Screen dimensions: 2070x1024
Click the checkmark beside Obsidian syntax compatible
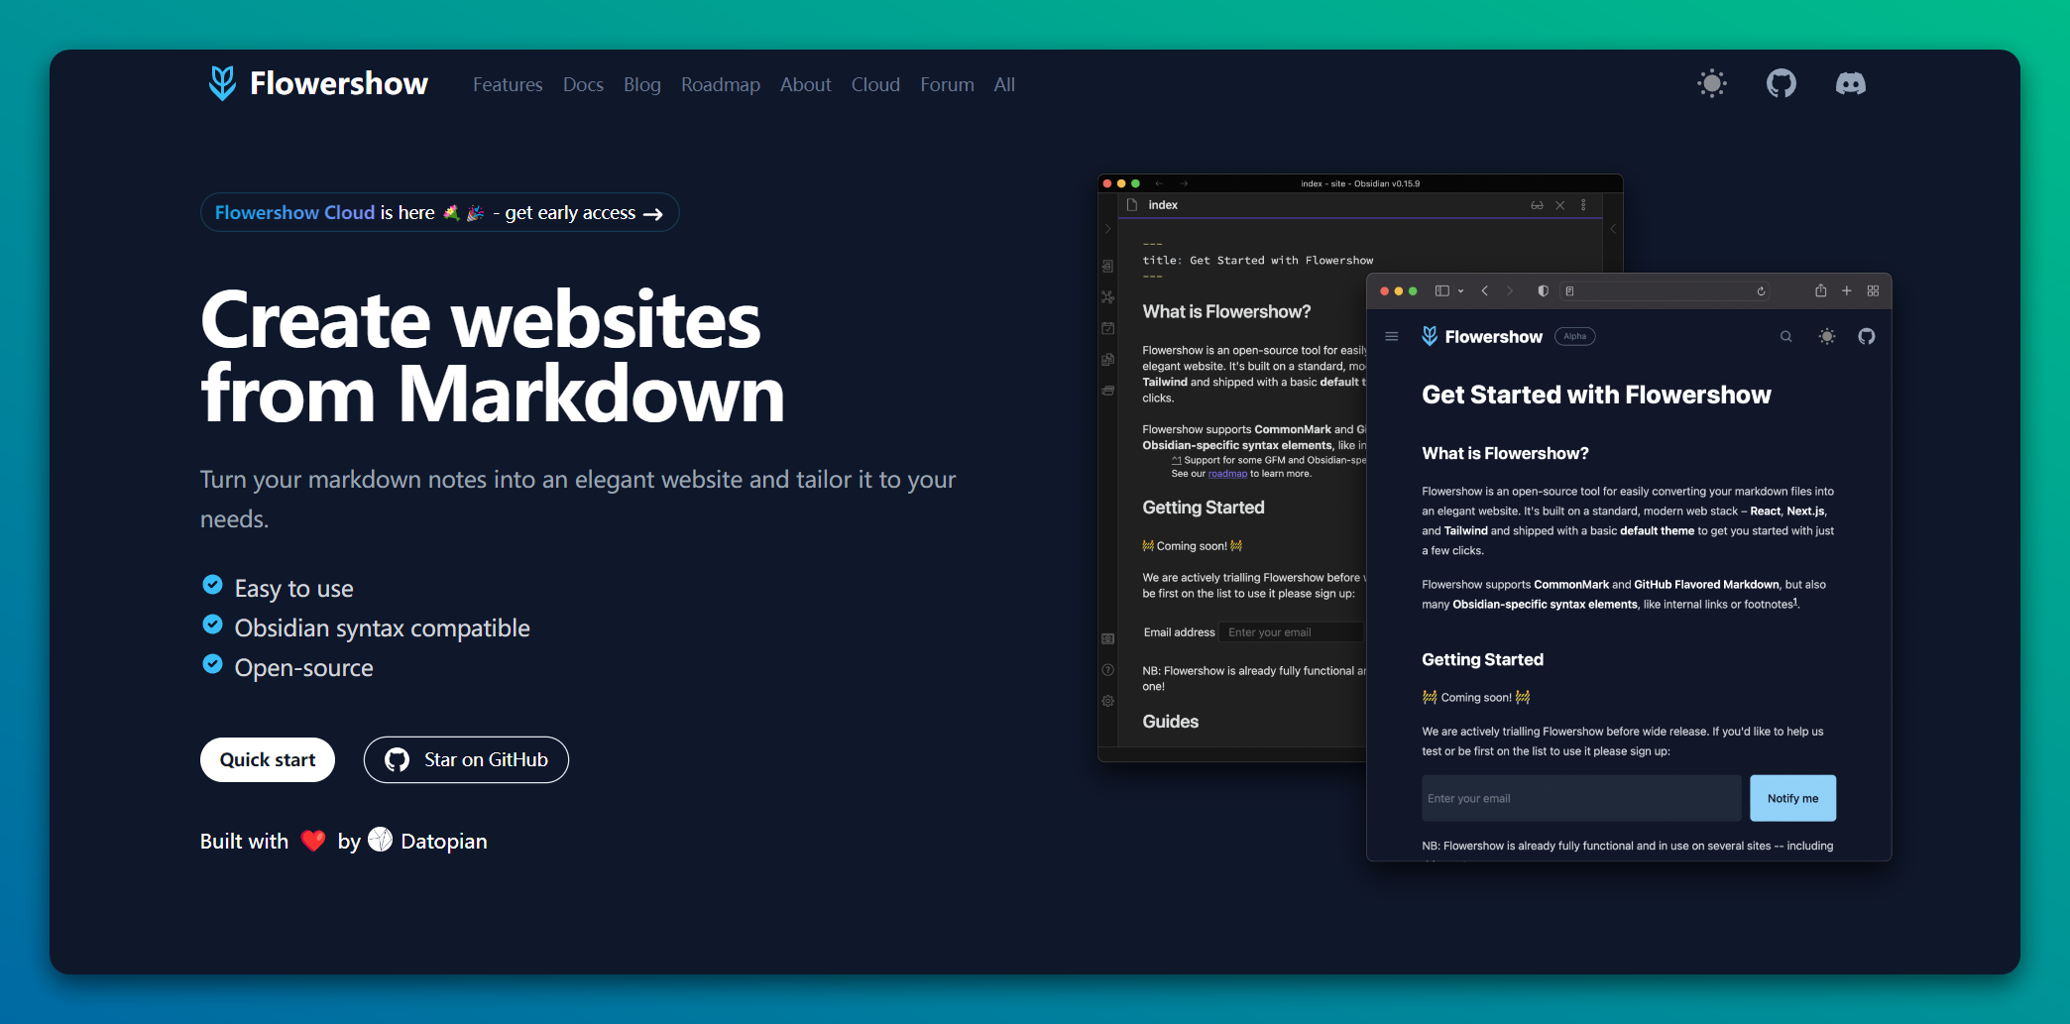point(212,625)
